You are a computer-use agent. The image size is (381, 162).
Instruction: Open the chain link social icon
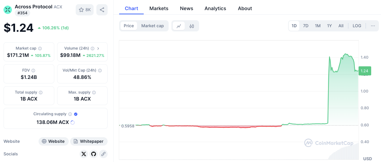coord(103,154)
